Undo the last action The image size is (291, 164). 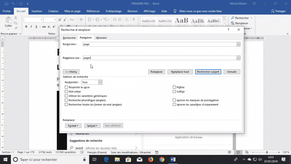click(x=13, y=4)
